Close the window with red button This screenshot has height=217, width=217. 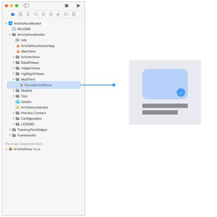click(7, 6)
